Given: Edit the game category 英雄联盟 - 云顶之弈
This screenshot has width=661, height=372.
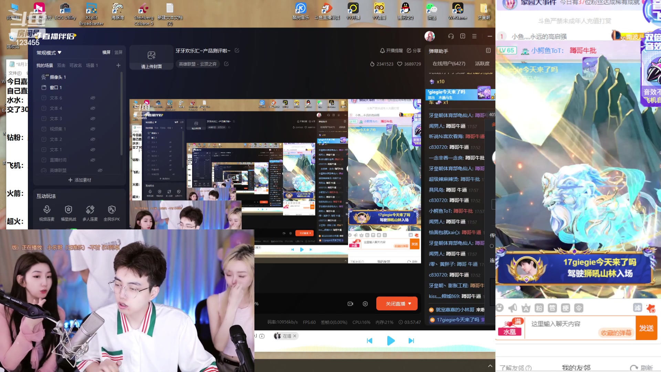Looking at the screenshot, I should [226, 64].
